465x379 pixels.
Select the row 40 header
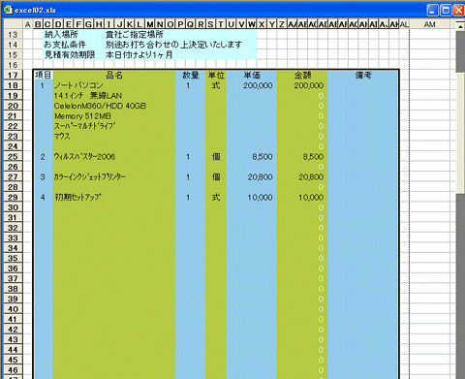pos(13,309)
